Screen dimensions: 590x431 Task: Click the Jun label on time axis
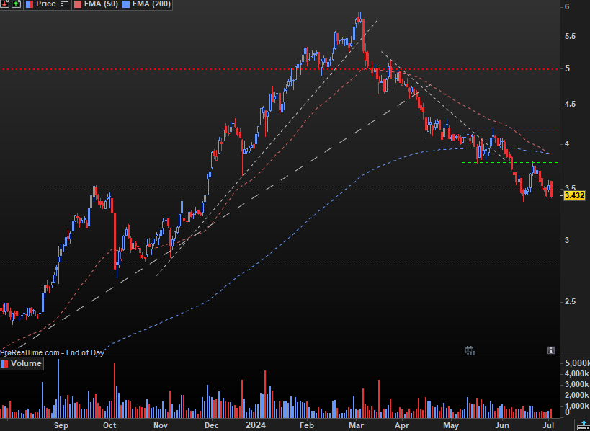point(502,425)
